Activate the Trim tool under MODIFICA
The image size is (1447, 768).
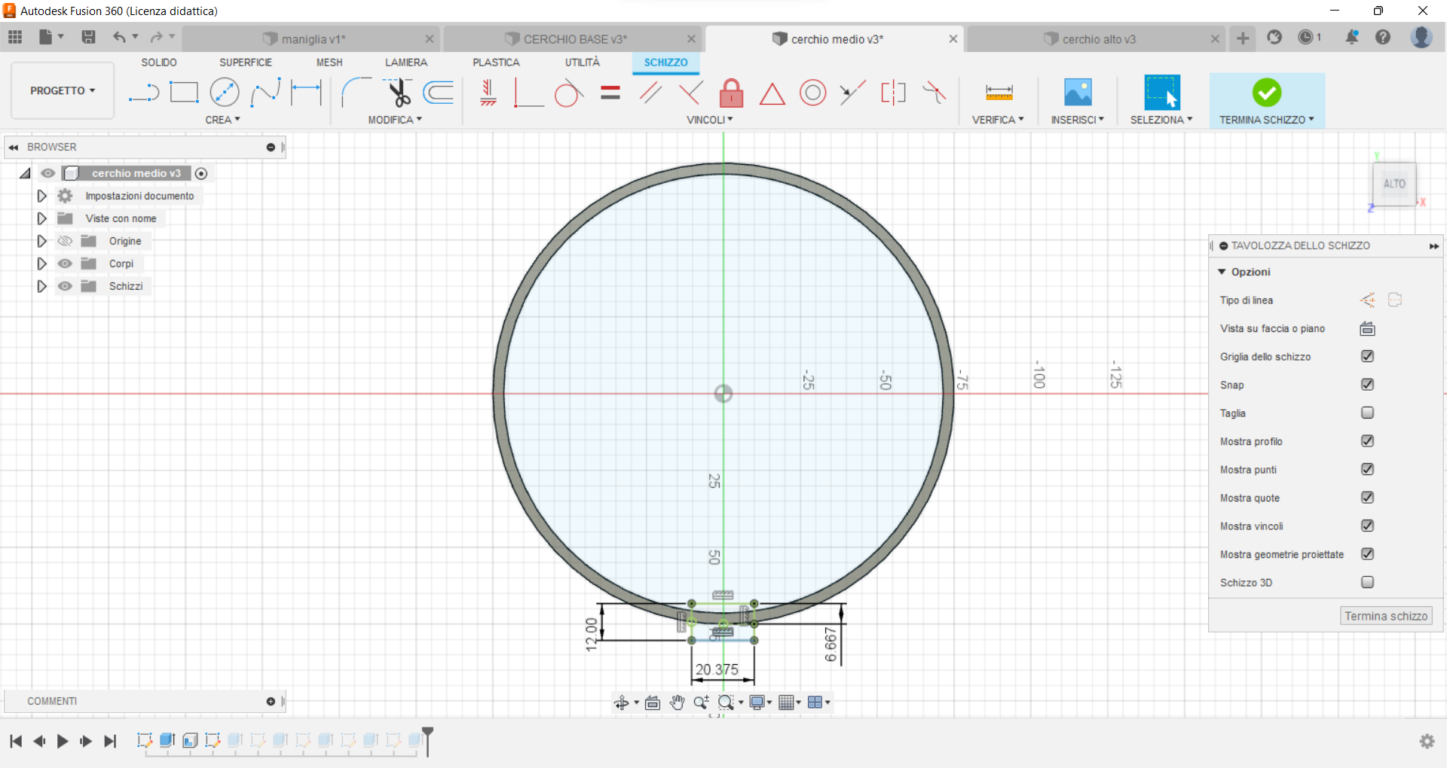[399, 92]
